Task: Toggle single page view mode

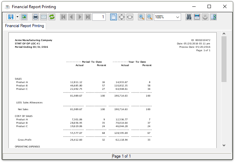Action: click(x=114, y=17)
